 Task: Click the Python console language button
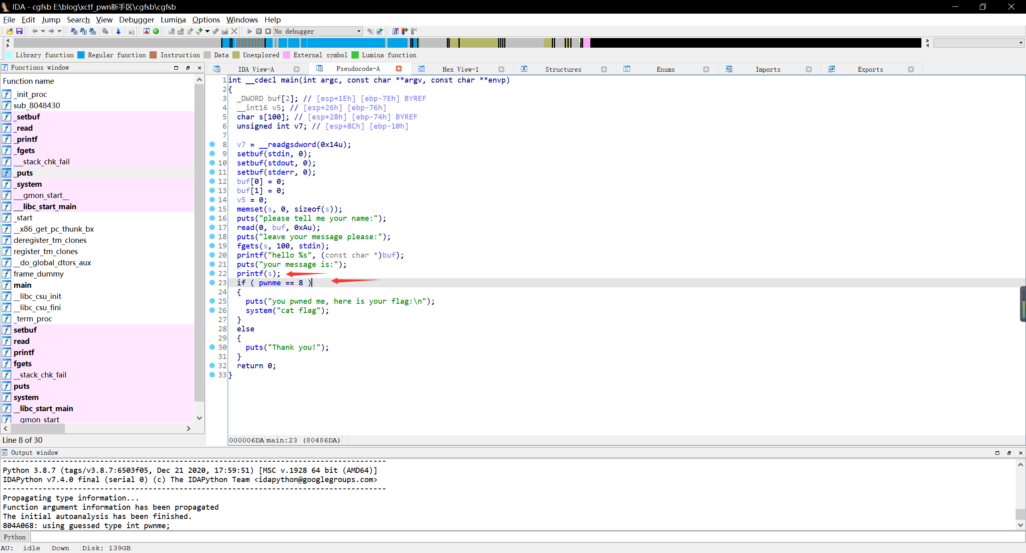[15, 537]
